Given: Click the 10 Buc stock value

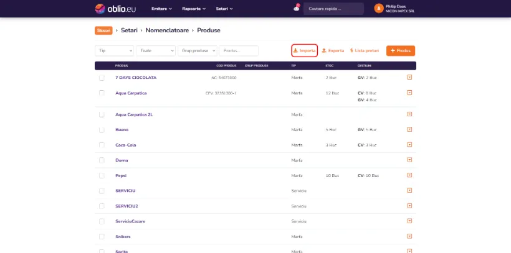Looking at the screenshot, I should [x=332, y=175].
